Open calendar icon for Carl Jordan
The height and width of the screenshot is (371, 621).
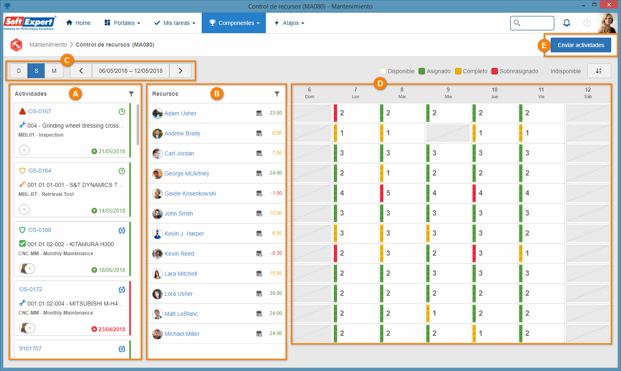point(259,153)
